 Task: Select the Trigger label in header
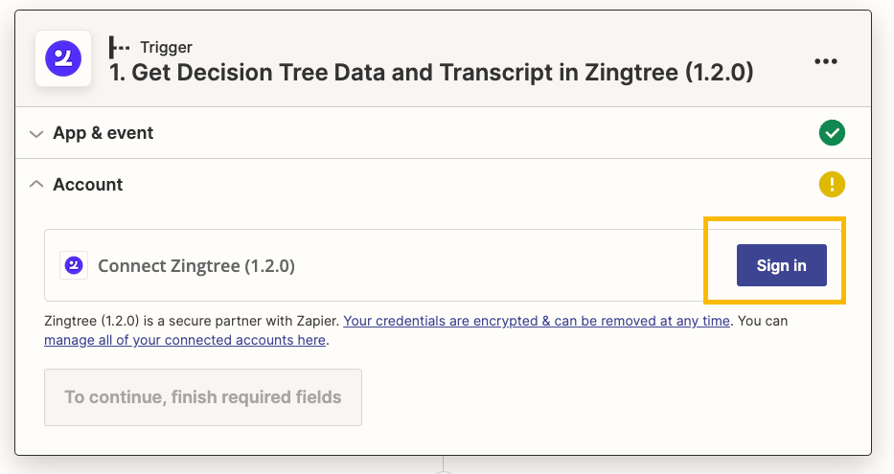(x=167, y=47)
